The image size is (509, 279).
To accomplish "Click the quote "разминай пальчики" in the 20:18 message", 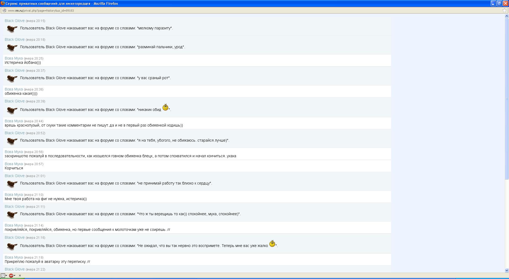I will click(x=161, y=47).
